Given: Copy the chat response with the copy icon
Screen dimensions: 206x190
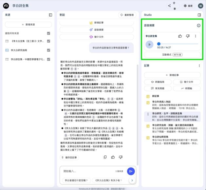Looking at the screenshot, I should [x=105, y=157].
